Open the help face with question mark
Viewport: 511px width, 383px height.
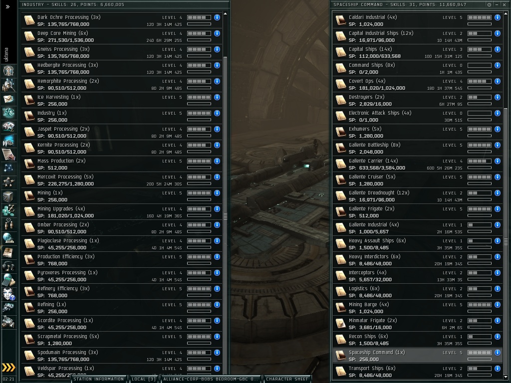[8, 294]
